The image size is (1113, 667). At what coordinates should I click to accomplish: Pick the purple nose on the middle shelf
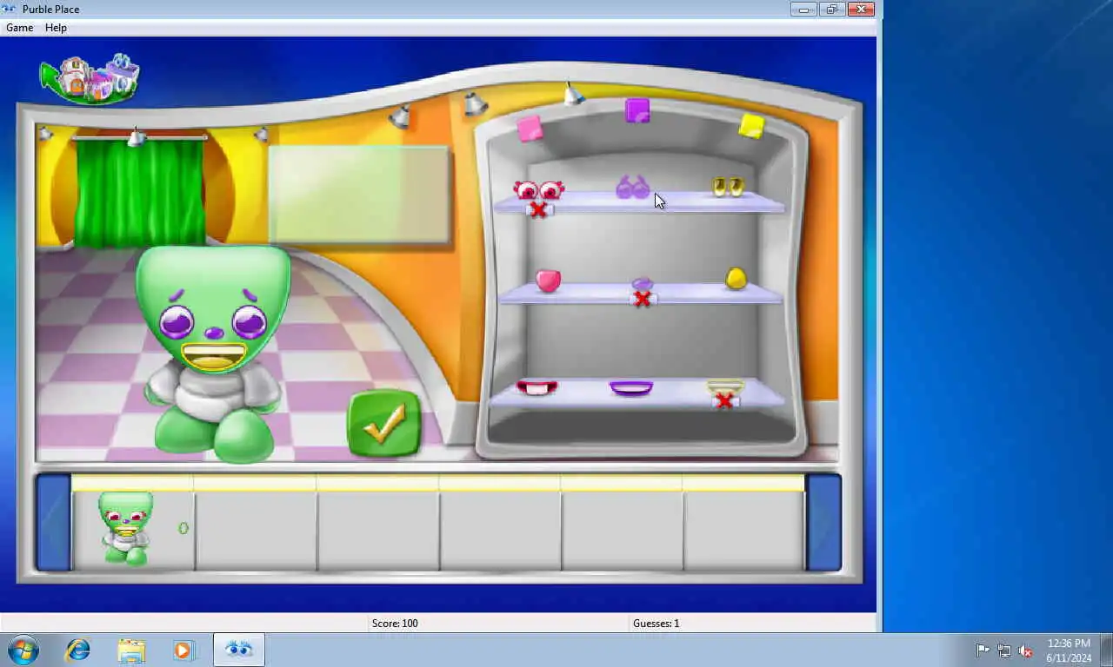coord(642,284)
